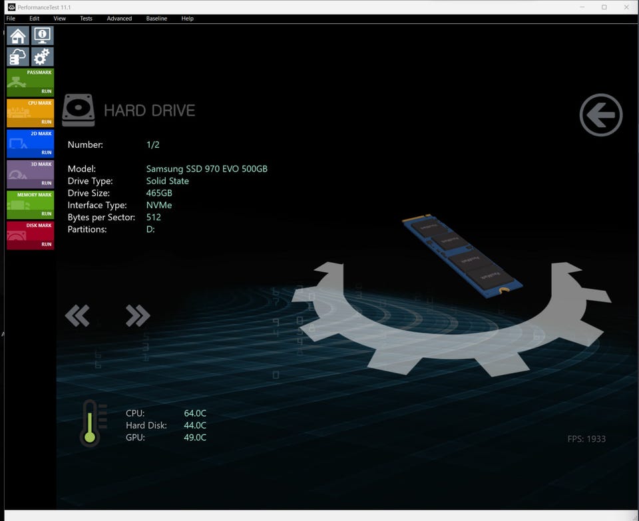
Task: Click the hard drive header icon
Action: tap(79, 110)
